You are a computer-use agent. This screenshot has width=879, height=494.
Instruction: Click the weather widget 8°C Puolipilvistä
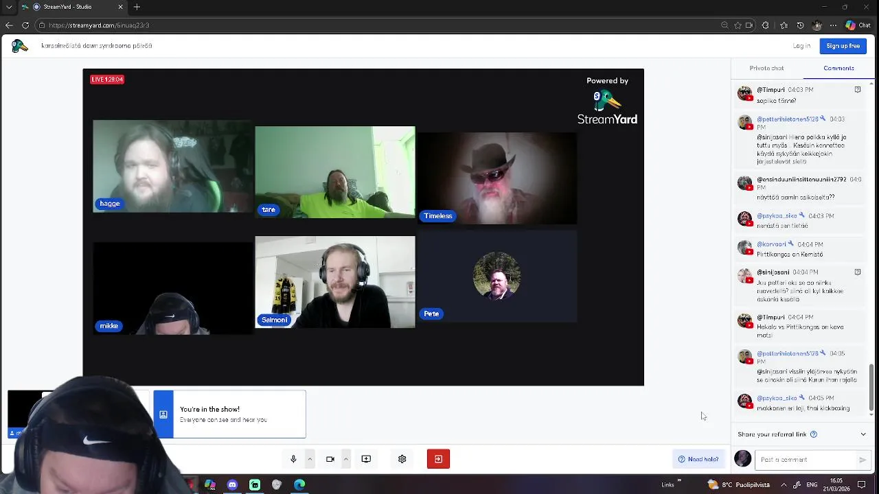click(740, 485)
